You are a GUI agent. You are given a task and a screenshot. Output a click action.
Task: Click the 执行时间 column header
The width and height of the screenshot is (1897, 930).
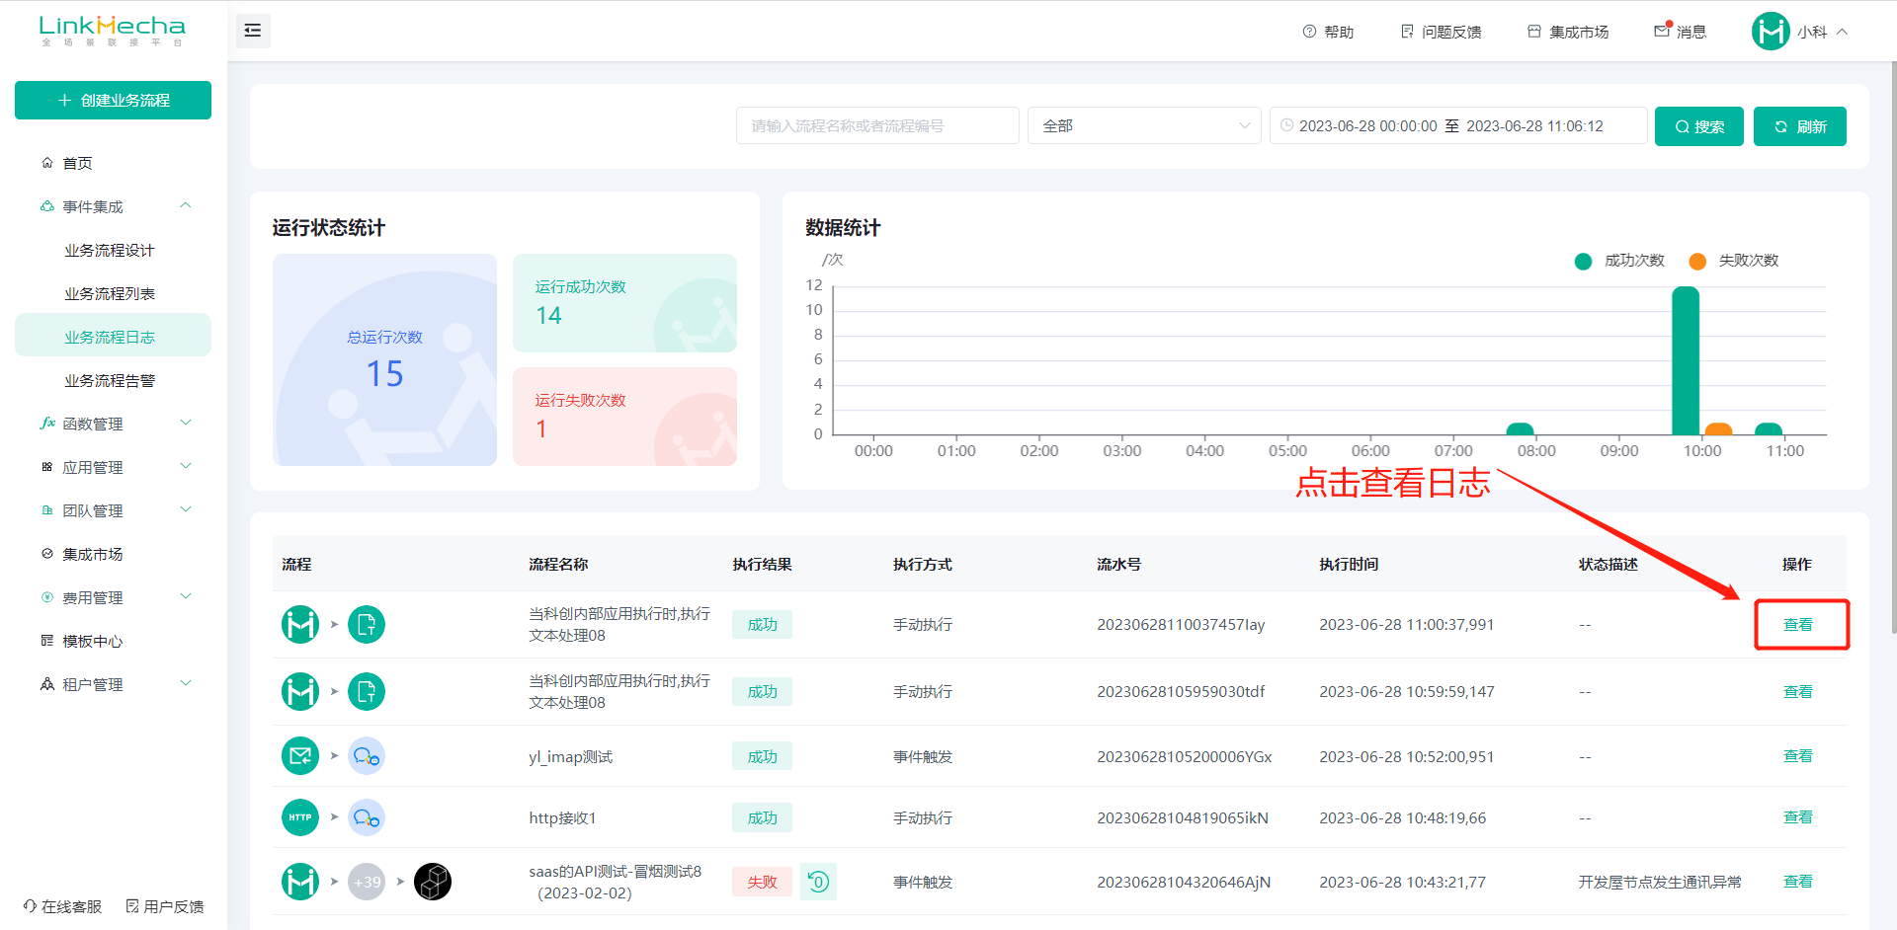point(1349,564)
